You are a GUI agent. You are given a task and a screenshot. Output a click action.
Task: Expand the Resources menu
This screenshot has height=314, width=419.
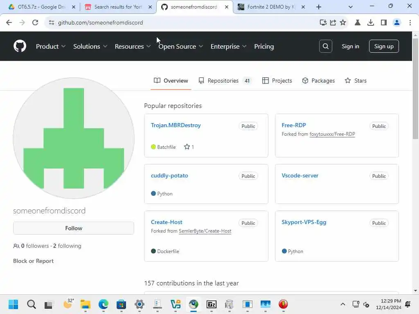coord(133,47)
